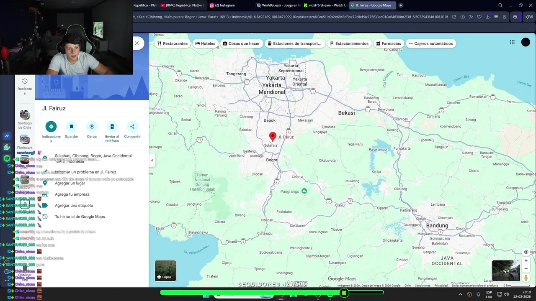
Task: Open Spotify in browser sidebar
Action: 7,158
